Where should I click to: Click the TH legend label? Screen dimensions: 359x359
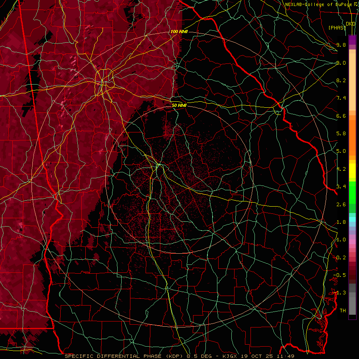pos(343,311)
